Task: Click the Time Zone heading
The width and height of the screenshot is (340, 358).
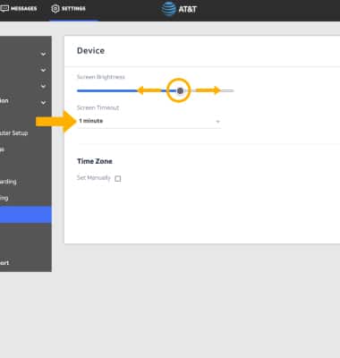Action: (95, 161)
